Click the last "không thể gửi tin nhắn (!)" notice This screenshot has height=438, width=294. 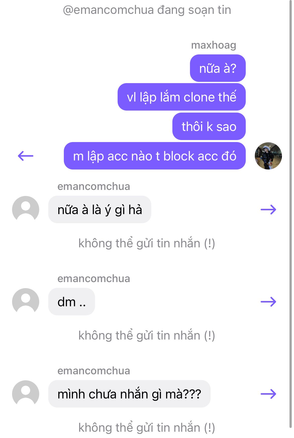click(147, 428)
